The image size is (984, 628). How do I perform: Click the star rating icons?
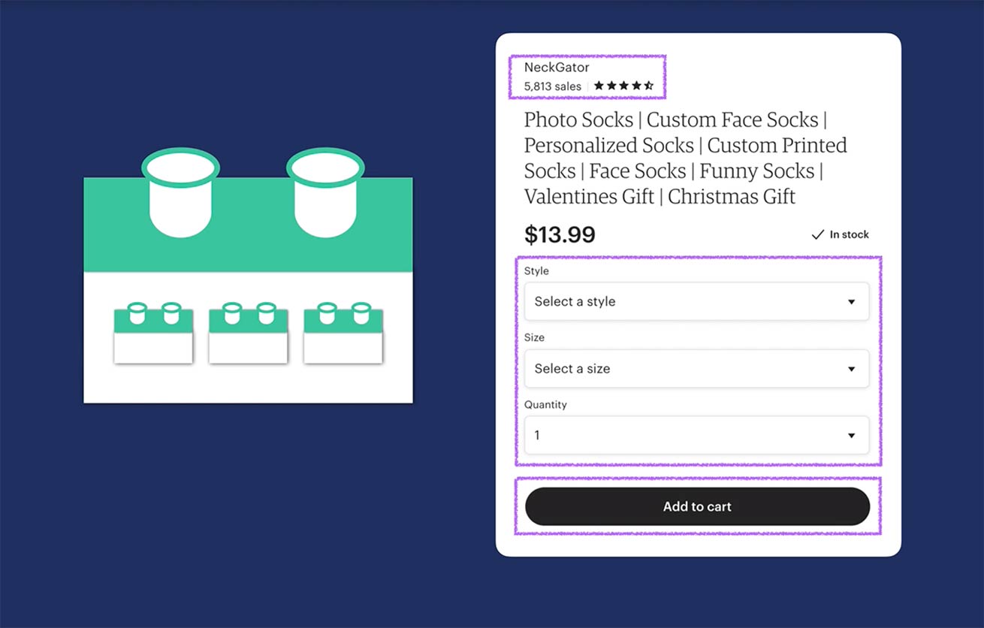(x=623, y=86)
